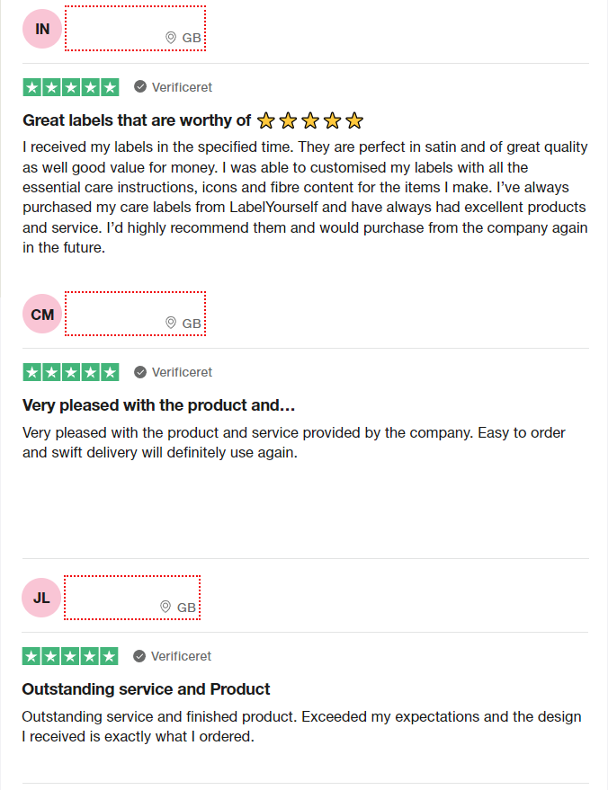Open review titled Outstanding service and Product
Viewport: 608px width, 790px height.
point(147,688)
